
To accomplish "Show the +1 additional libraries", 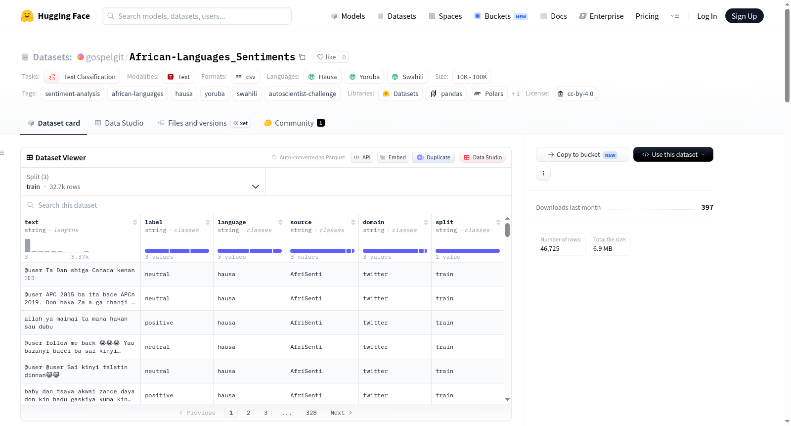I will (515, 94).
